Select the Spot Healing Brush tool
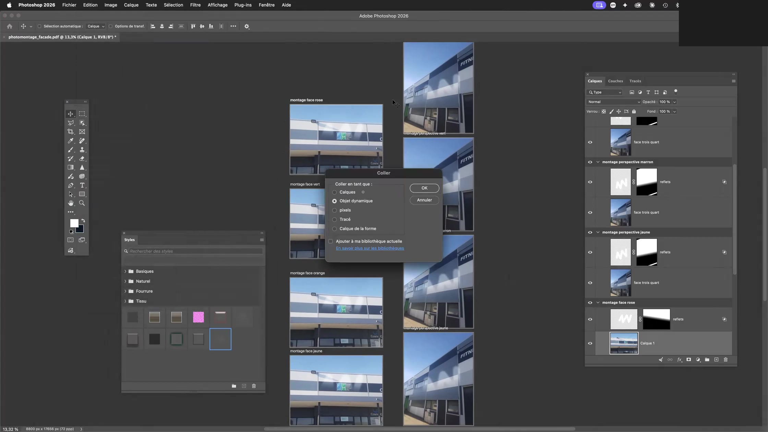Screen dimensions: 768x432 point(82,141)
